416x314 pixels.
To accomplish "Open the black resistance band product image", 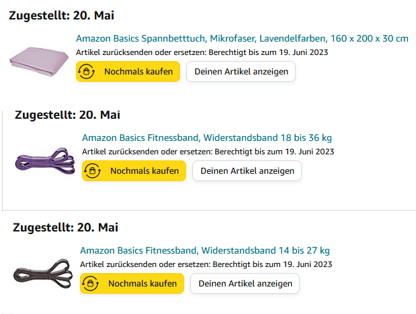I will pos(43,274).
